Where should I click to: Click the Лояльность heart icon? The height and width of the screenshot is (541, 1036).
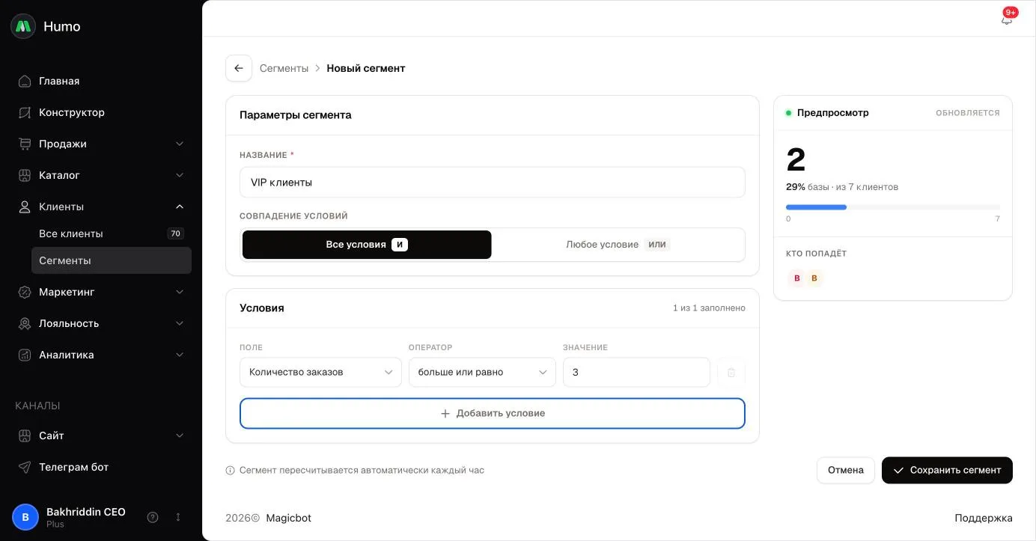[x=25, y=323]
